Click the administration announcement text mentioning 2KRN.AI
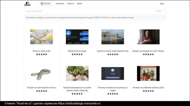 80,18
